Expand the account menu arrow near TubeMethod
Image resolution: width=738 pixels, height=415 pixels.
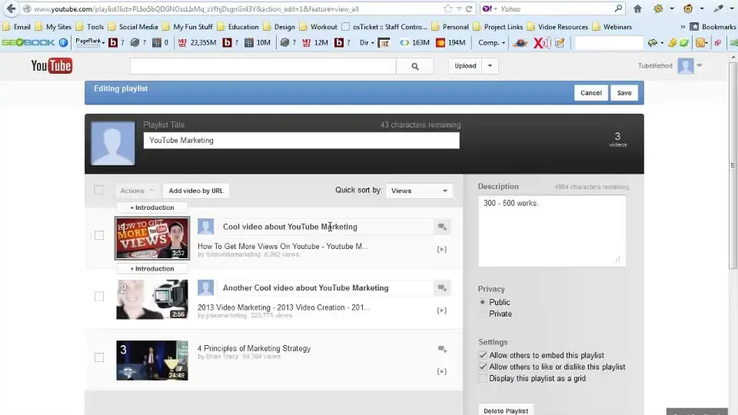click(700, 65)
